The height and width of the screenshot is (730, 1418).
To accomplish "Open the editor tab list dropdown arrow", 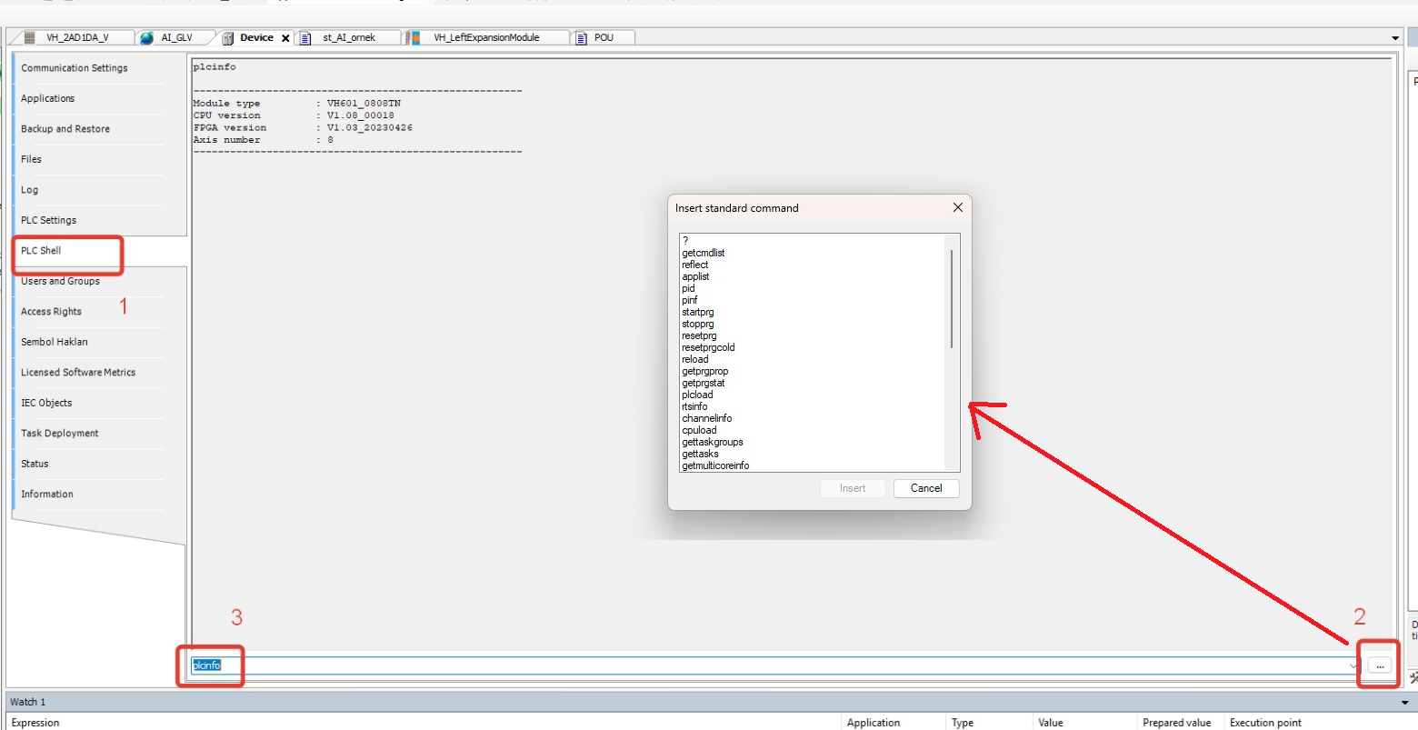I will pos(1395,38).
